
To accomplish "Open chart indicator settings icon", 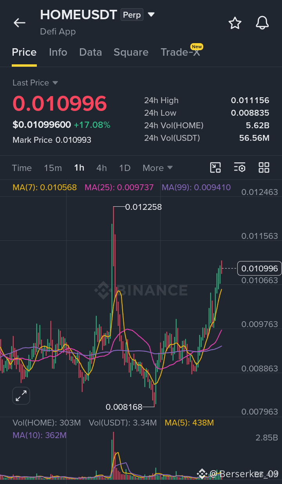I will (240, 167).
